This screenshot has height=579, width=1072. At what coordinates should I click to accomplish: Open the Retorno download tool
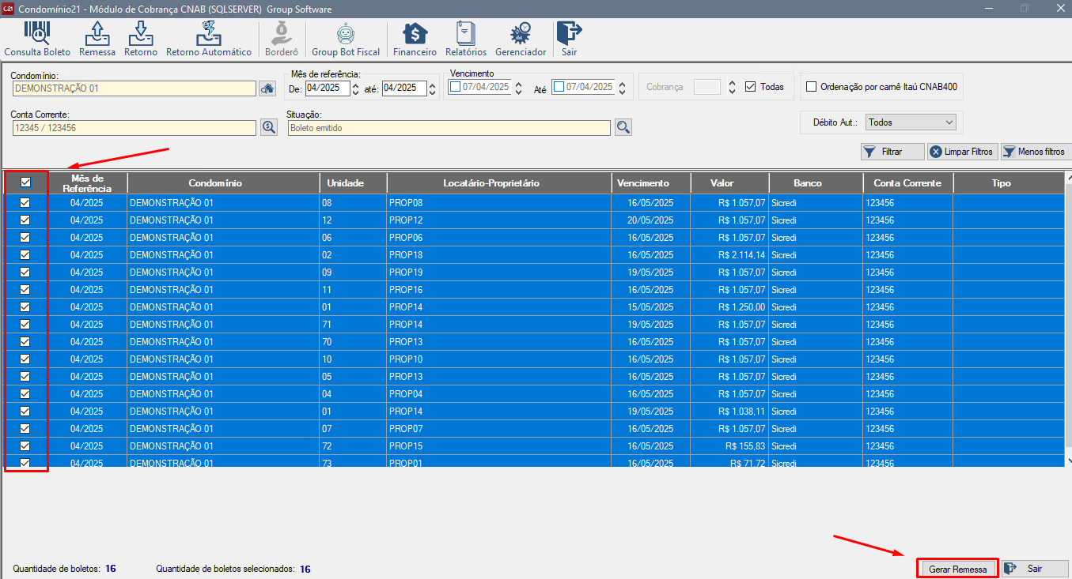[141, 39]
